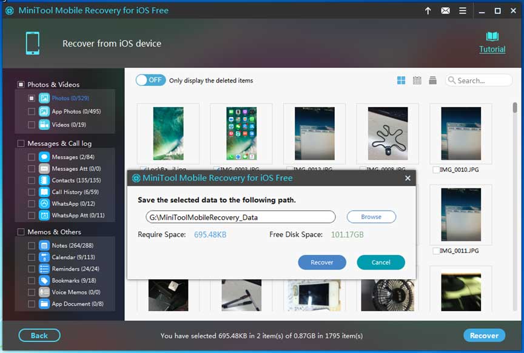This screenshot has height=353, width=524.
Task: Select the Videos category icon
Action: pyautogui.click(x=44, y=125)
